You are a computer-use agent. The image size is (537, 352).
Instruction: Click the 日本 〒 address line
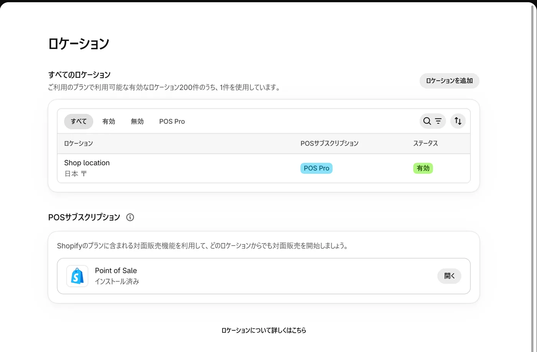pos(76,174)
